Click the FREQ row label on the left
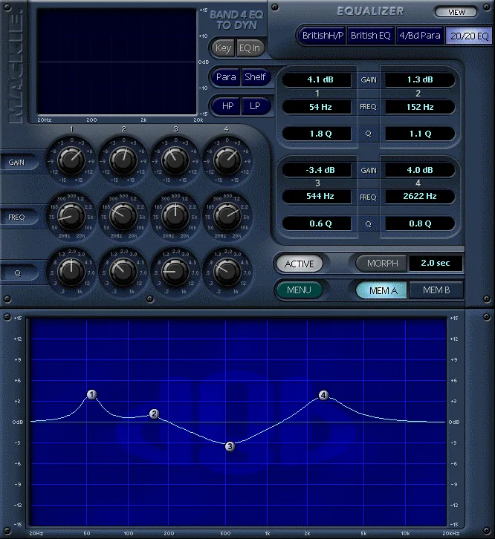This screenshot has width=495, height=539. tap(17, 218)
